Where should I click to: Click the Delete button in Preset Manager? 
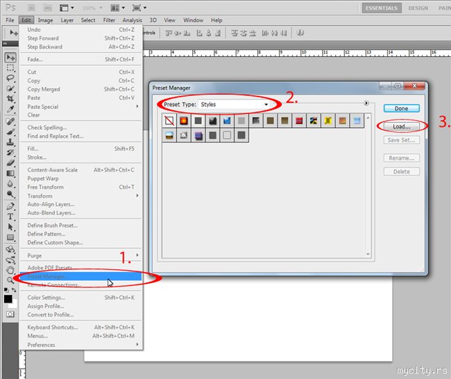coord(402,171)
